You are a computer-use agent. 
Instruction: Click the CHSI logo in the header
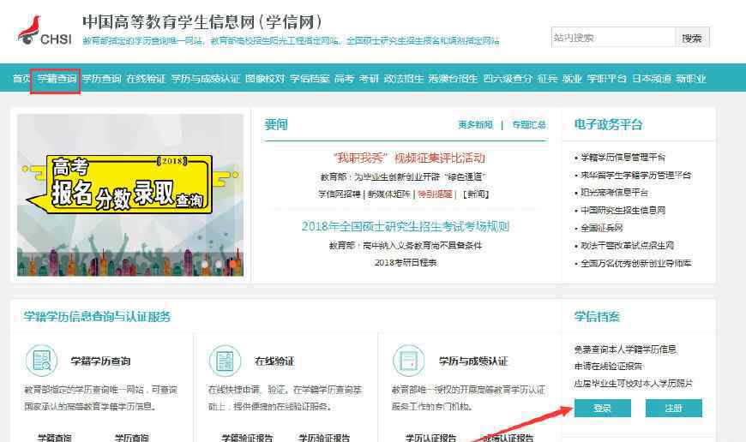(x=45, y=31)
